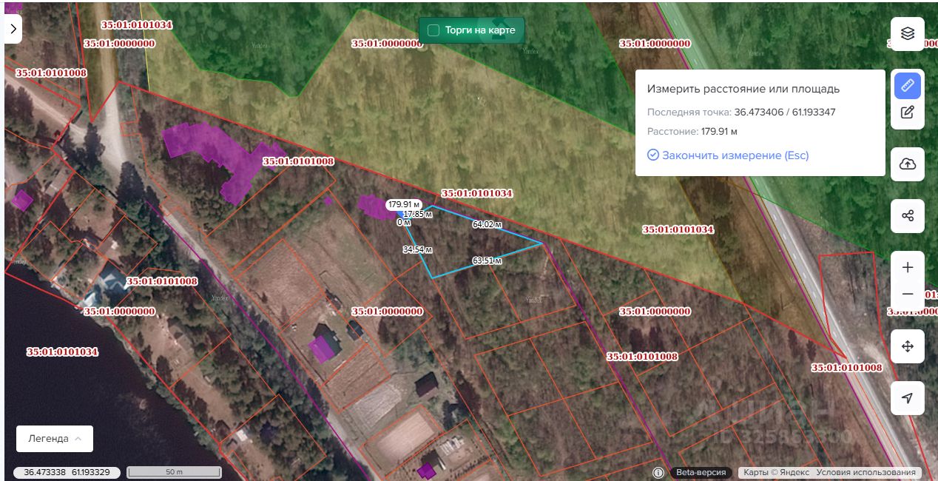Expand the left sidebar with arrow button

tap(13, 29)
